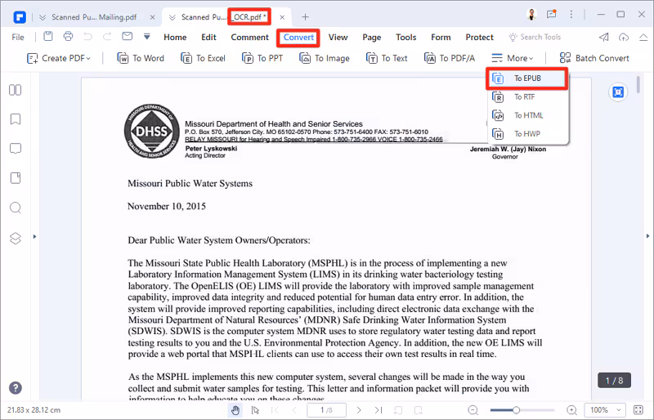The height and width of the screenshot is (420, 654).
Task: Click the zoom out minus icon
Action: tap(473, 410)
